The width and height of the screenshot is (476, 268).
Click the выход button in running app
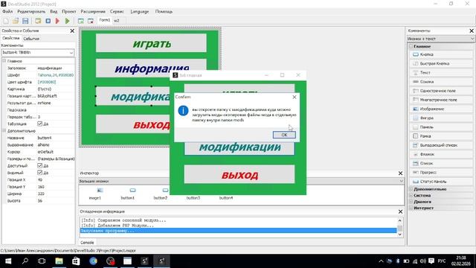pyautogui.click(x=239, y=174)
